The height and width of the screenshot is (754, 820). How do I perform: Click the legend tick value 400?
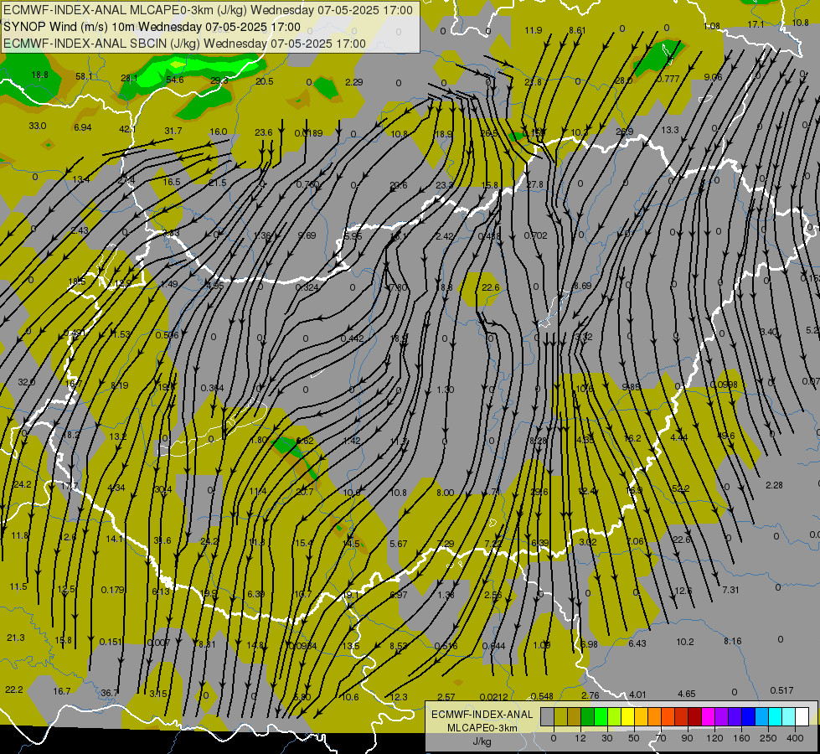[795, 738]
